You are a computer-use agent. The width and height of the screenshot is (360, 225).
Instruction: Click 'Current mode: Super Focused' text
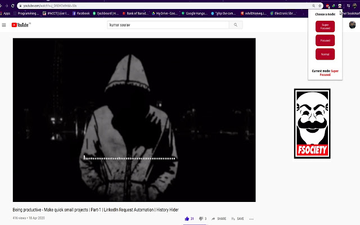tap(325, 73)
